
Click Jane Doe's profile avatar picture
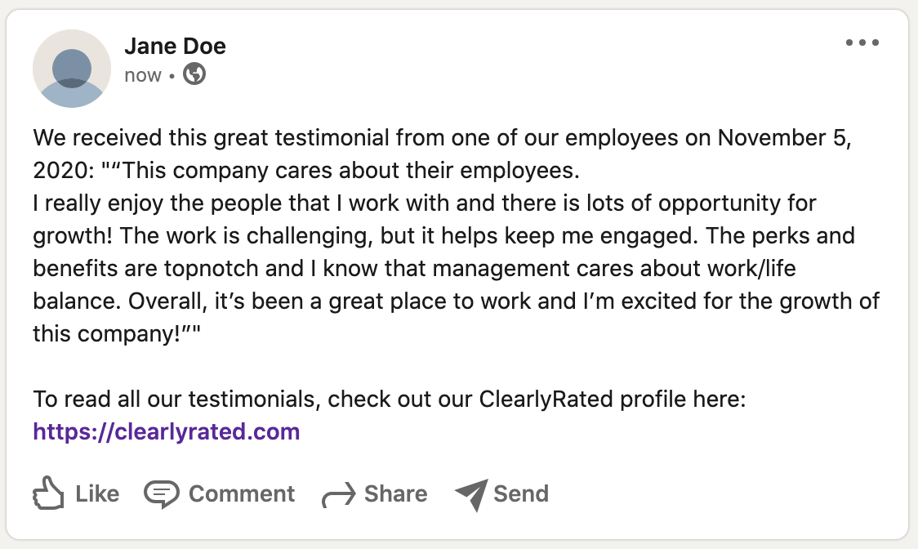click(x=71, y=69)
